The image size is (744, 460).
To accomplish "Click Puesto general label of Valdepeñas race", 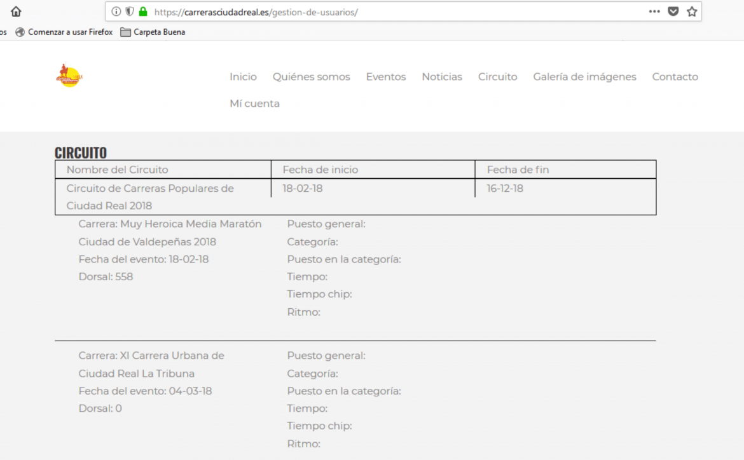I will tap(326, 224).
